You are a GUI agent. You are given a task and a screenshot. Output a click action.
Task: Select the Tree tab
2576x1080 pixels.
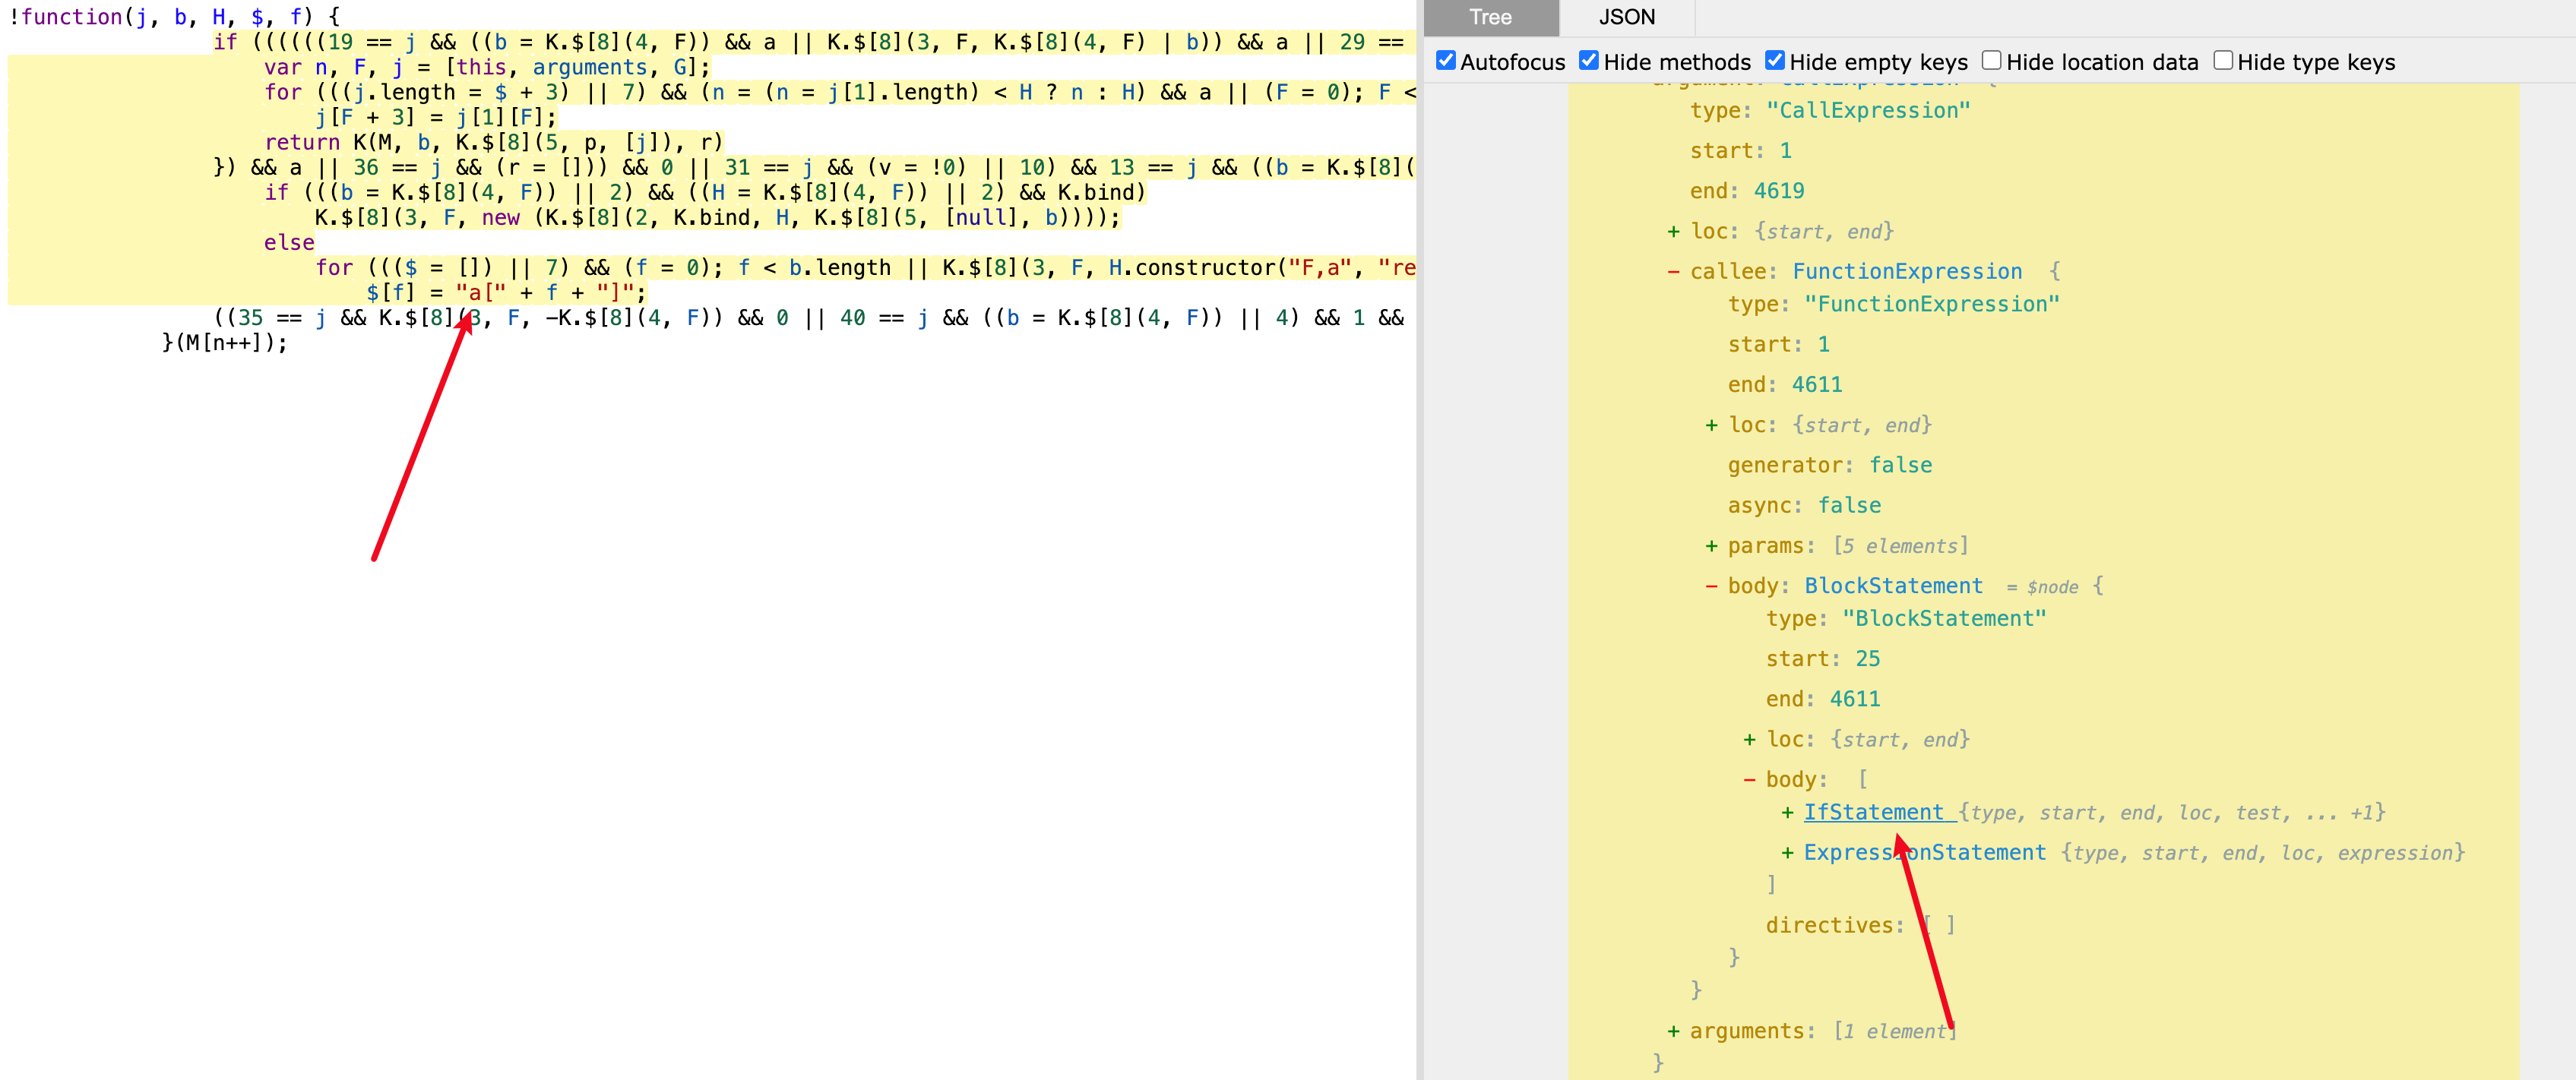click(x=1489, y=17)
